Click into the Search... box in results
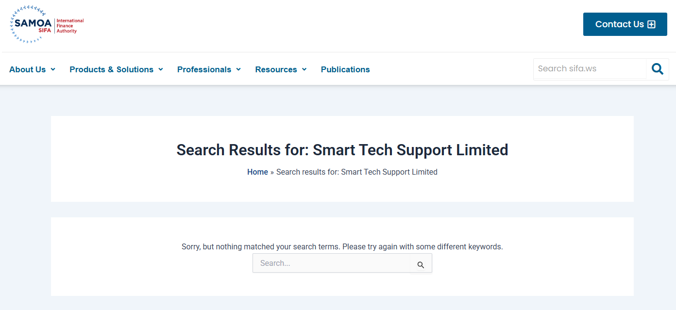 click(x=331, y=263)
